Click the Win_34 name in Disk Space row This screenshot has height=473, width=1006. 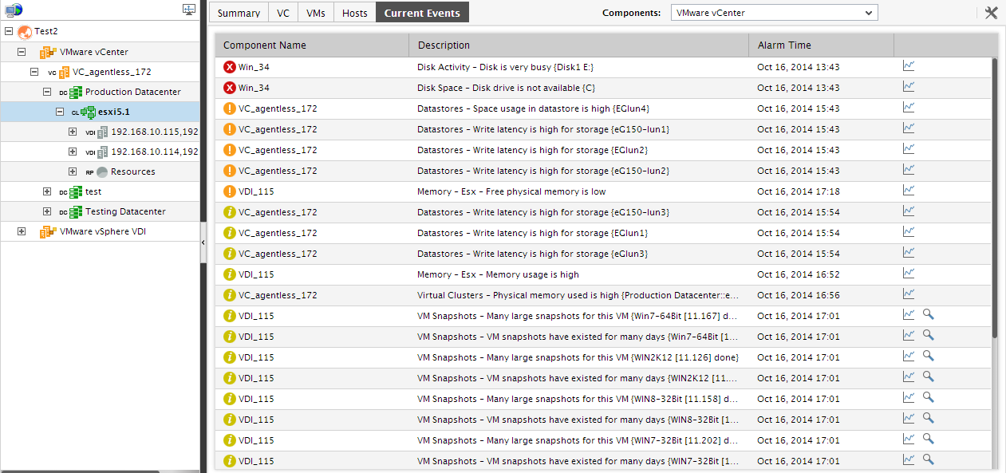254,88
